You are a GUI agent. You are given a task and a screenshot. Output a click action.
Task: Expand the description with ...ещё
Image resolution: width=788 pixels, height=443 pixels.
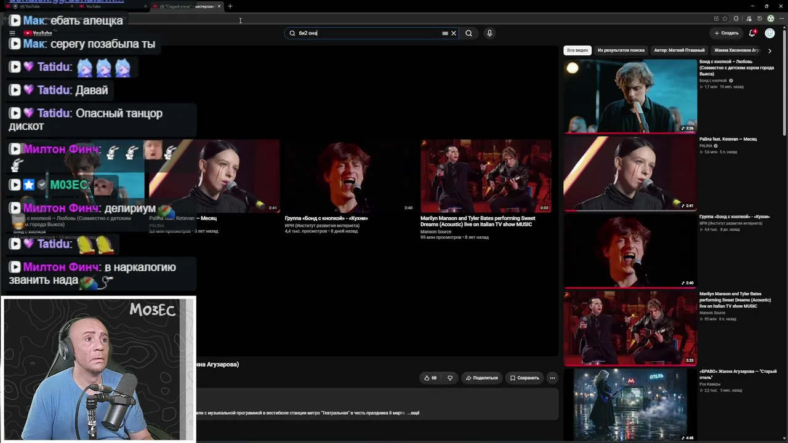(x=414, y=413)
